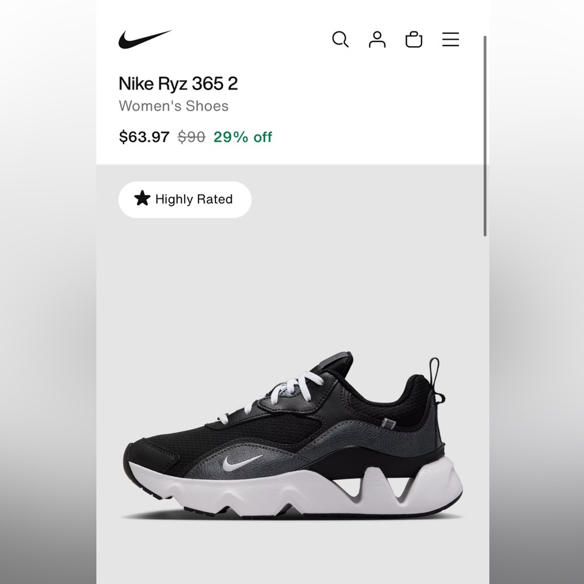Open the shopping bag icon
Image resolution: width=584 pixels, height=584 pixels.
coord(414,39)
